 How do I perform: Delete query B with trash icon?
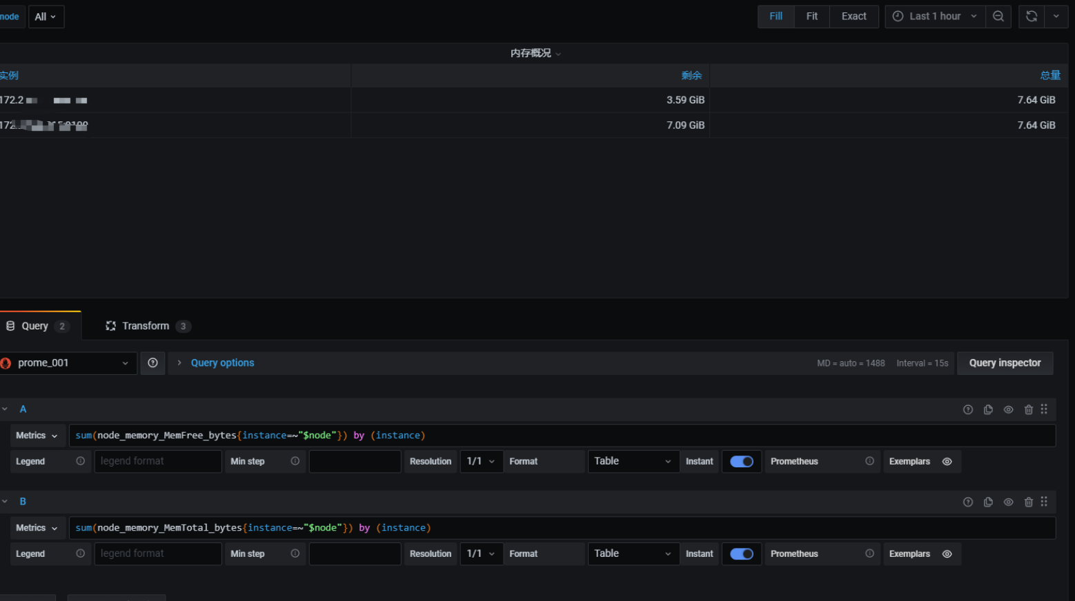1028,502
